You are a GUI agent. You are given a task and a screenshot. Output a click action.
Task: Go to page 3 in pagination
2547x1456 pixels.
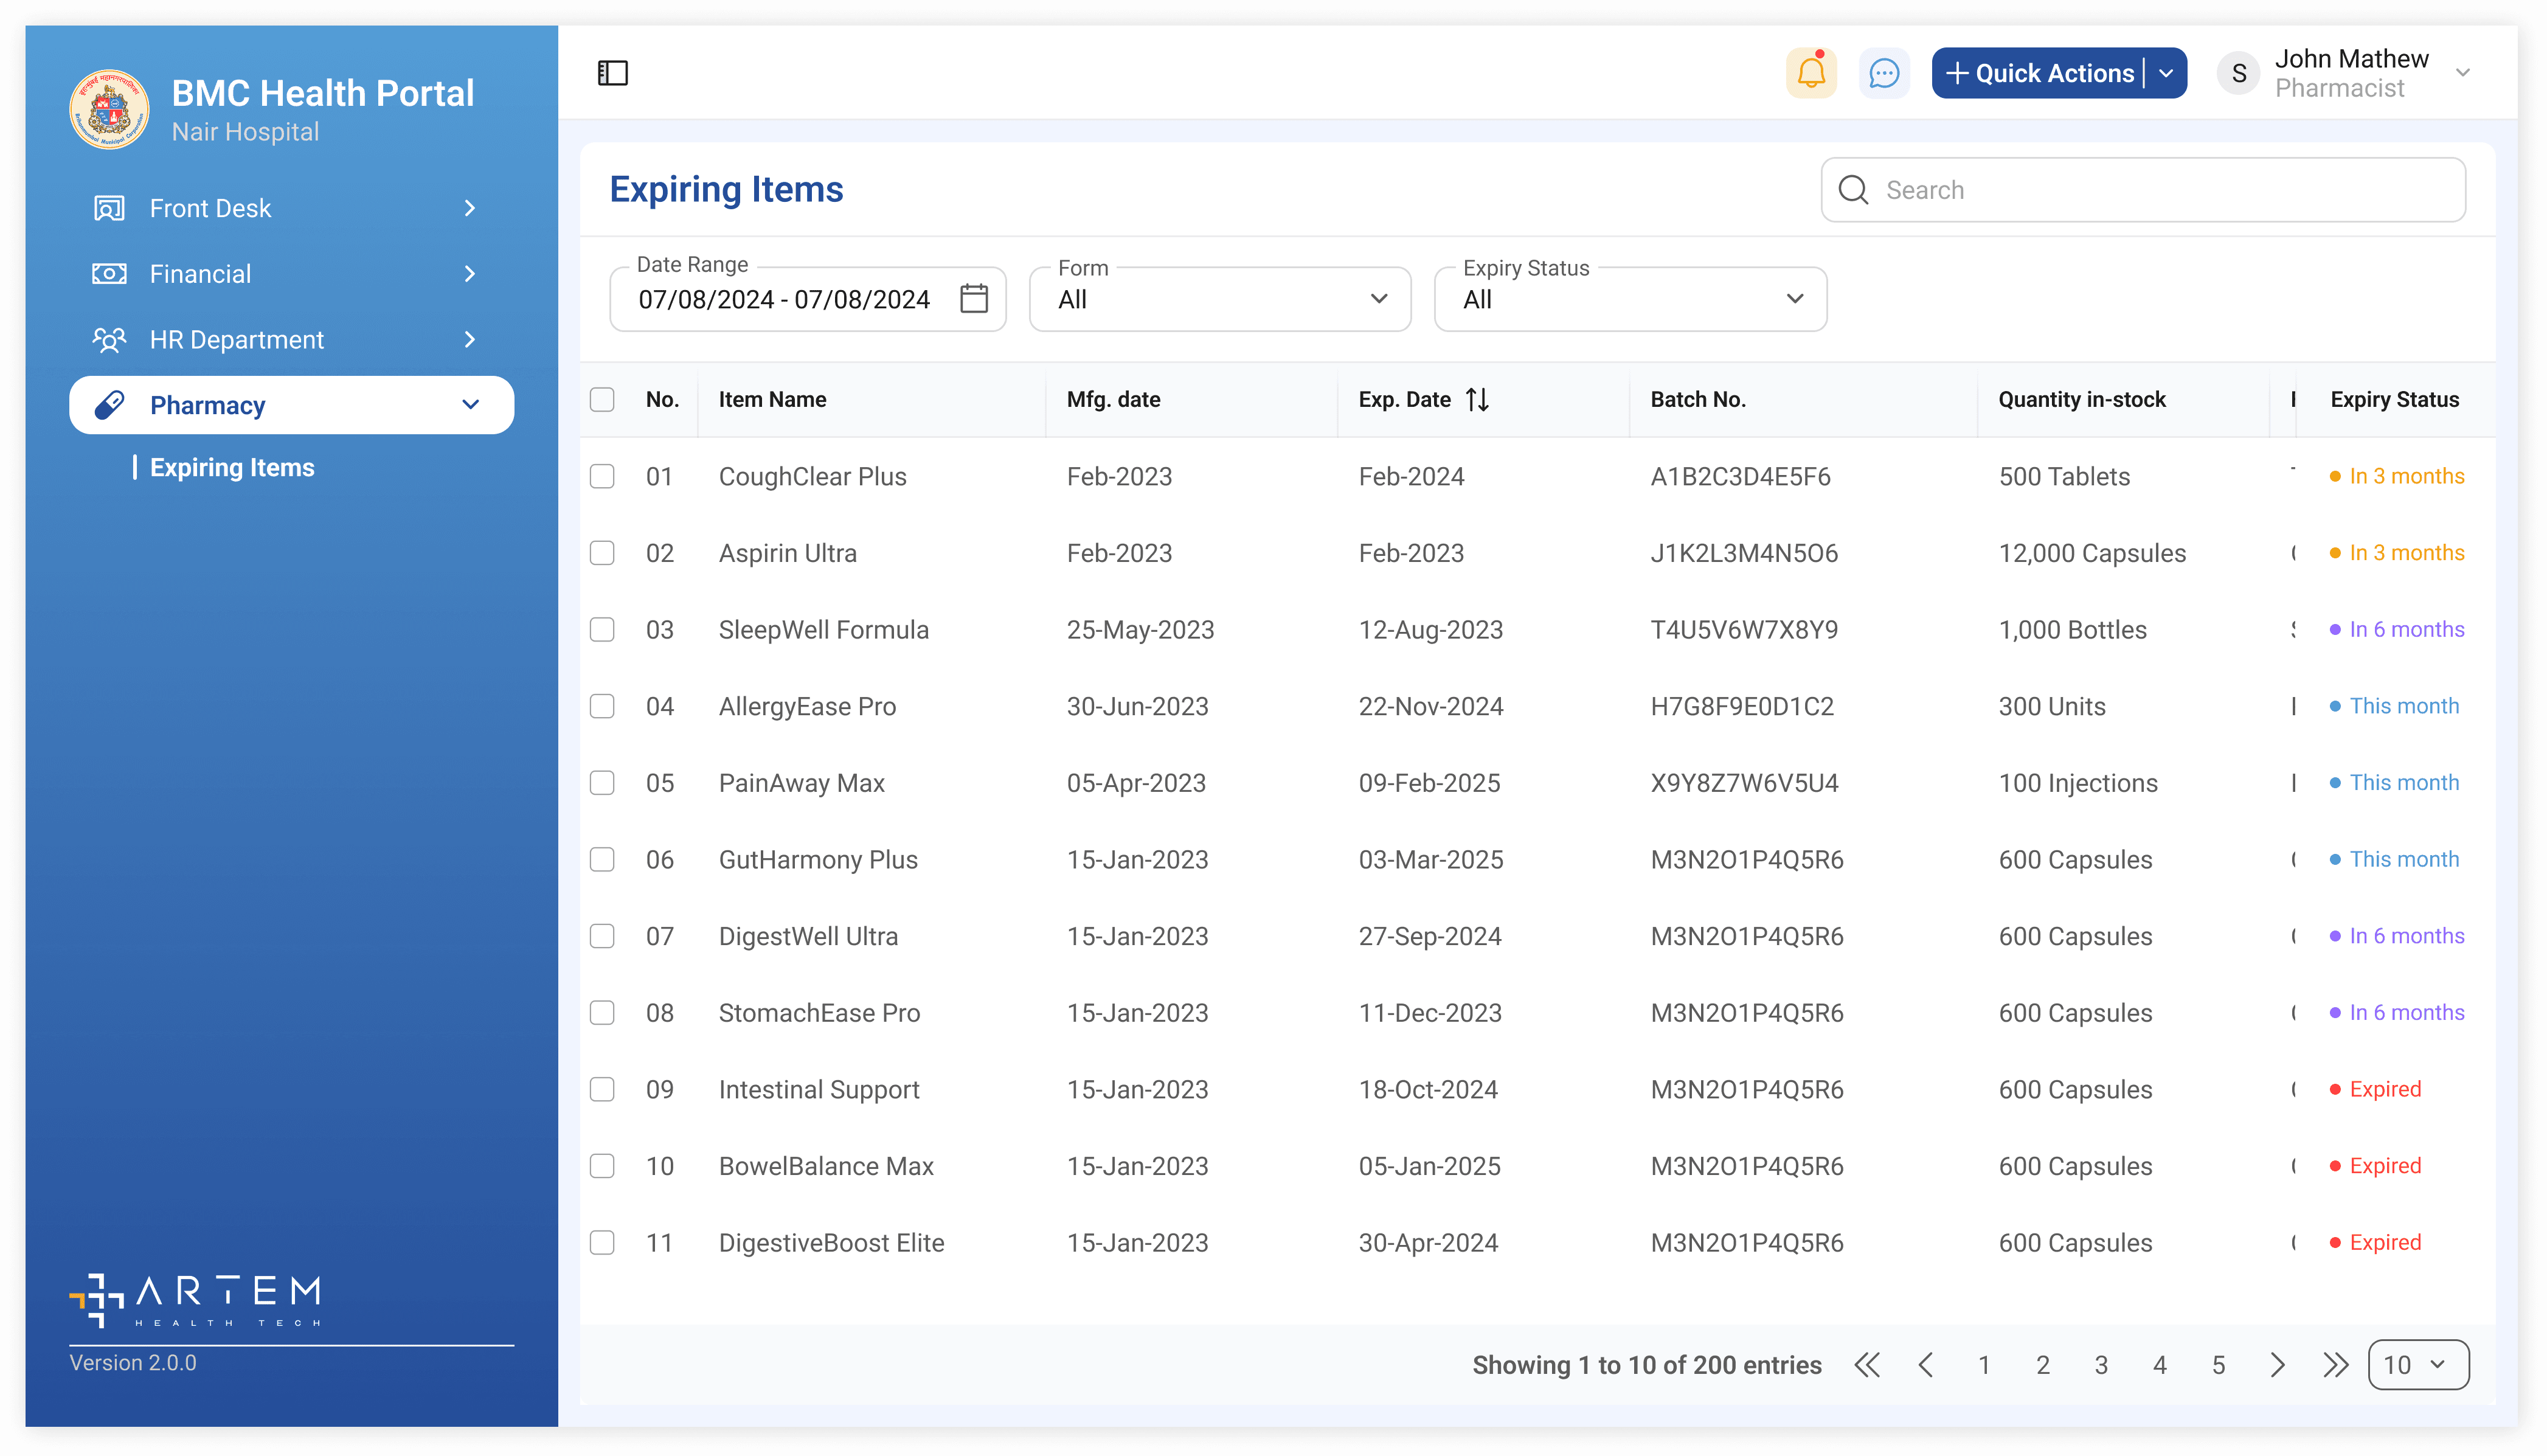(2100, 1364)
